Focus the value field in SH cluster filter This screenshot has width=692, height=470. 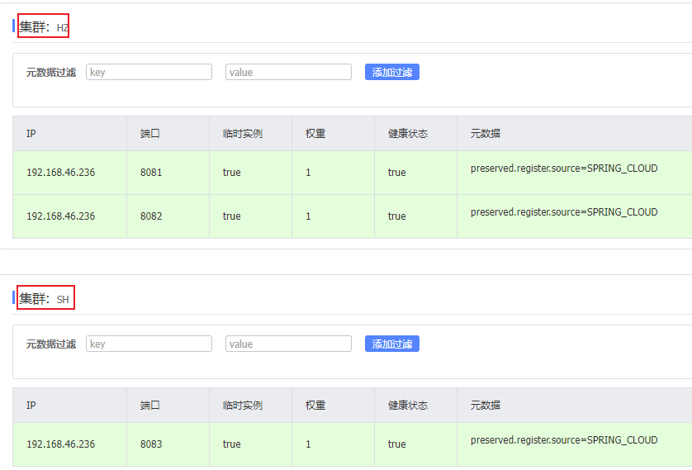coord(288,344)
